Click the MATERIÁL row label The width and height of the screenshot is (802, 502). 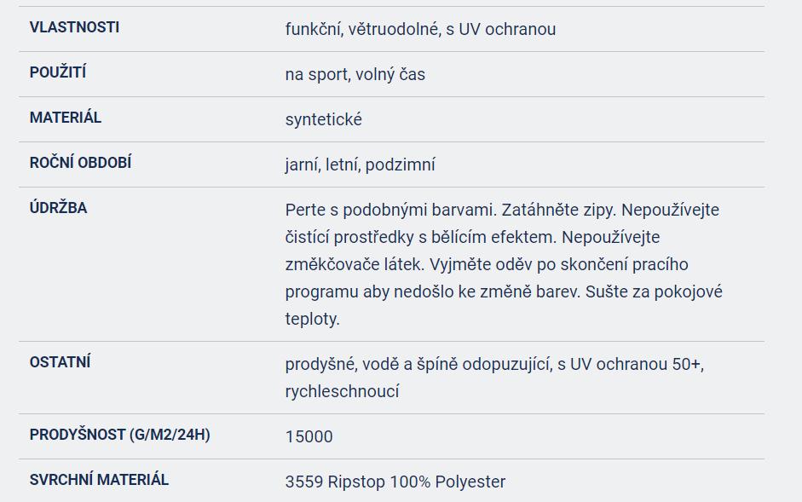tap(66, 118)
